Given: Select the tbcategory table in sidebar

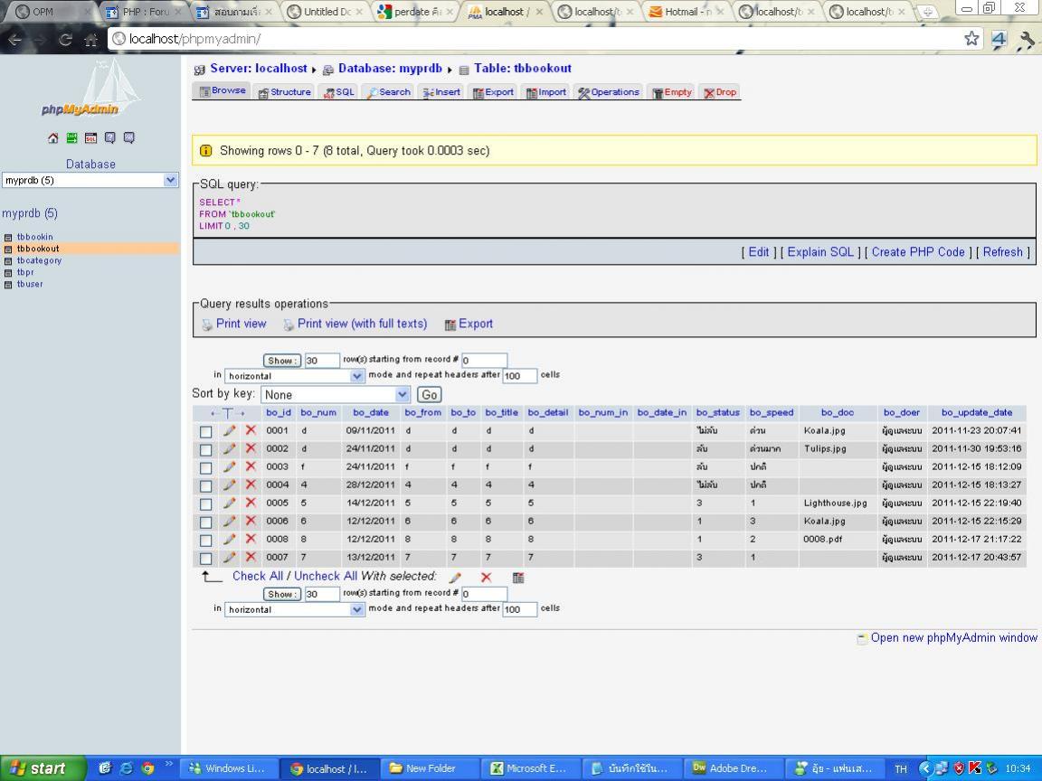Looking at the screenshot, I should tap(39, 260).
